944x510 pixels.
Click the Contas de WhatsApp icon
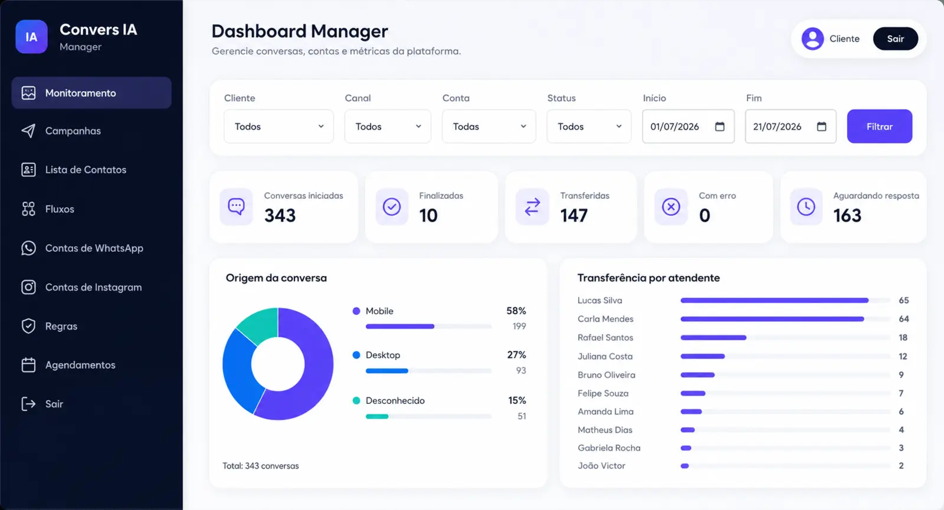click(28, 248)
